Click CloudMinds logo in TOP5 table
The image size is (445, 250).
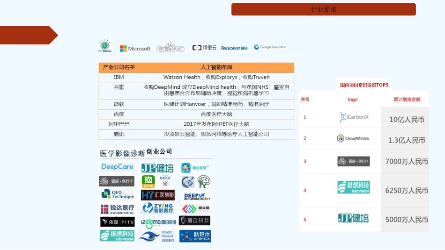point(353,138)
